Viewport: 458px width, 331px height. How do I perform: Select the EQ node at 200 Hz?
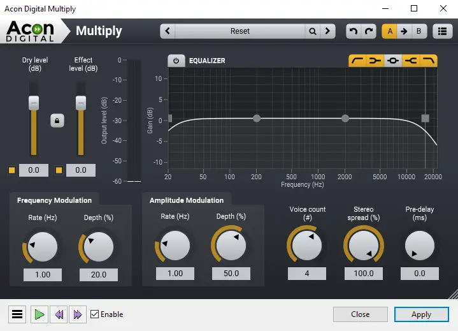(257, 118)
